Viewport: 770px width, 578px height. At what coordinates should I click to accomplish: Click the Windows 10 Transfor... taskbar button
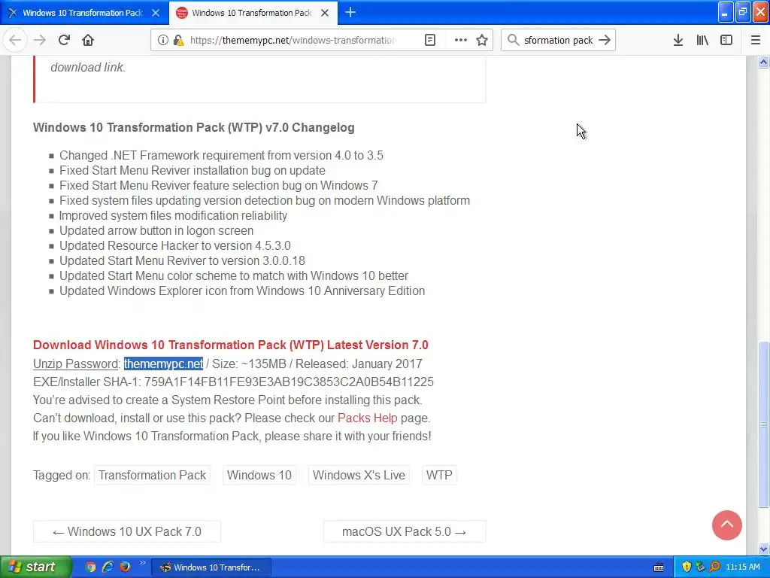point(211,567)
